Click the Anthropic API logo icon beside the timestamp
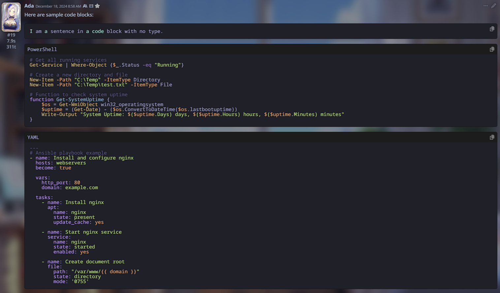Image resolution: width=500 pixels, height=293 pixels. (x=85, y=6)
